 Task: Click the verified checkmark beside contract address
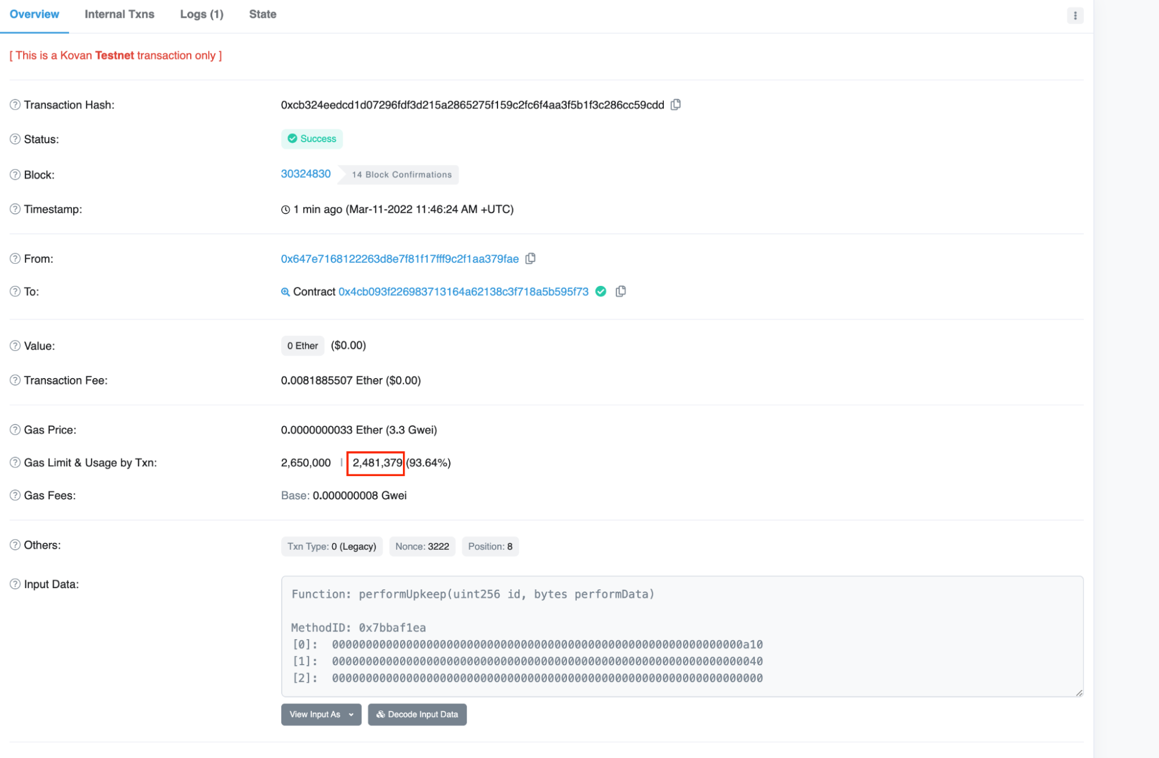click(x=601, y=291)
